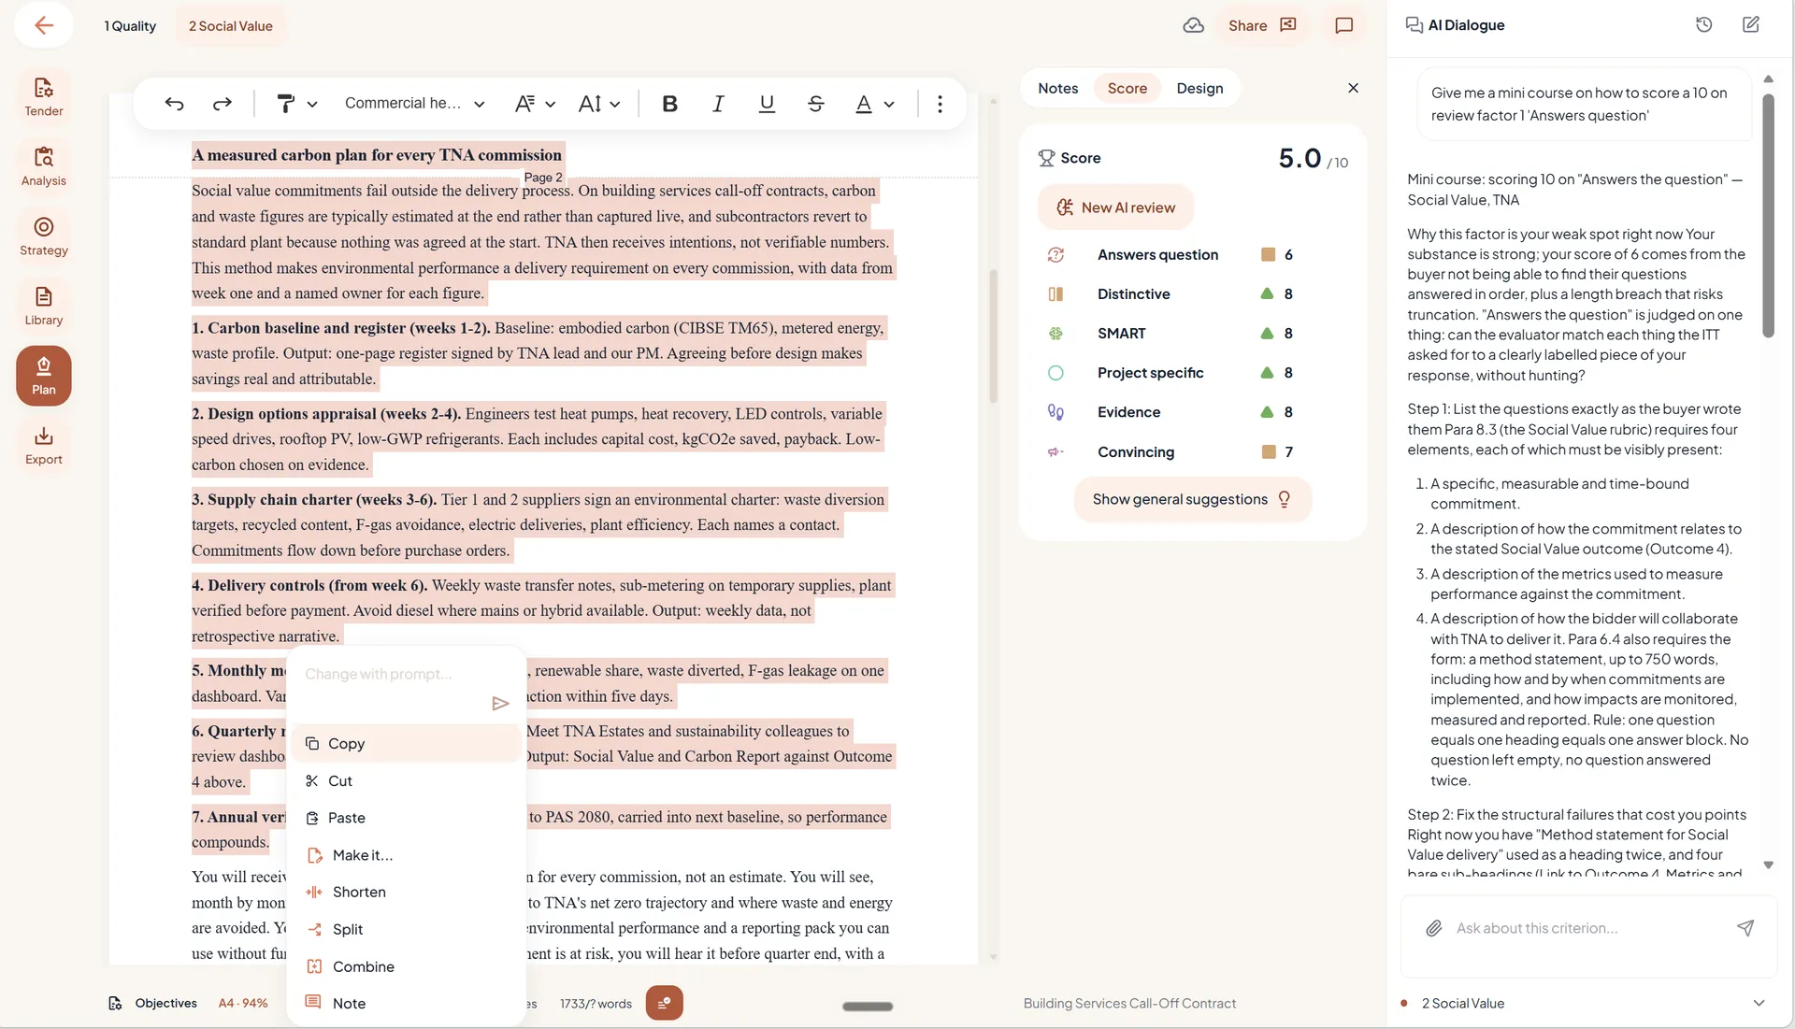
Task: Send the change prompt
Action: [500, 704]
